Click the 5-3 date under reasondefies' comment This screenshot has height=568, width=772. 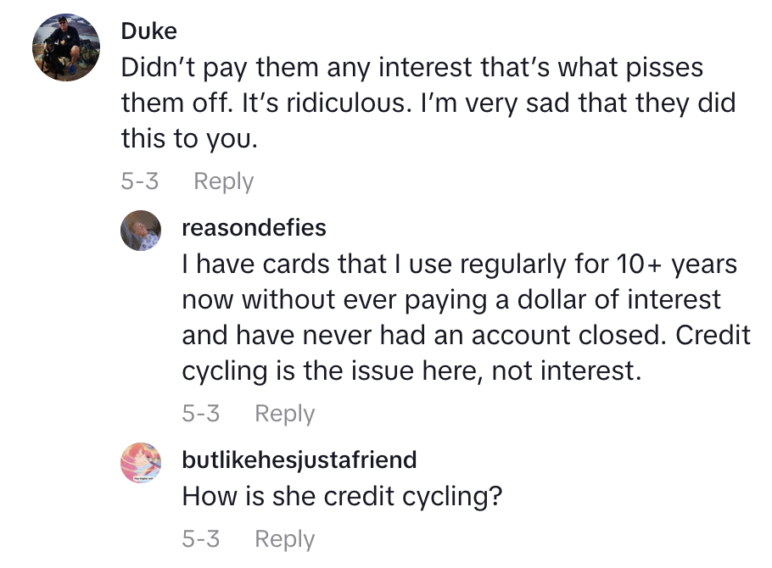tap(200, 414)
